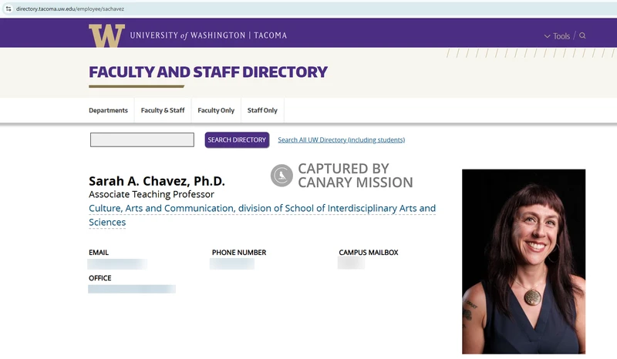Click the Faculty and Staff Directory heading
Screen dimensions: 617x359
pos(208,72)
